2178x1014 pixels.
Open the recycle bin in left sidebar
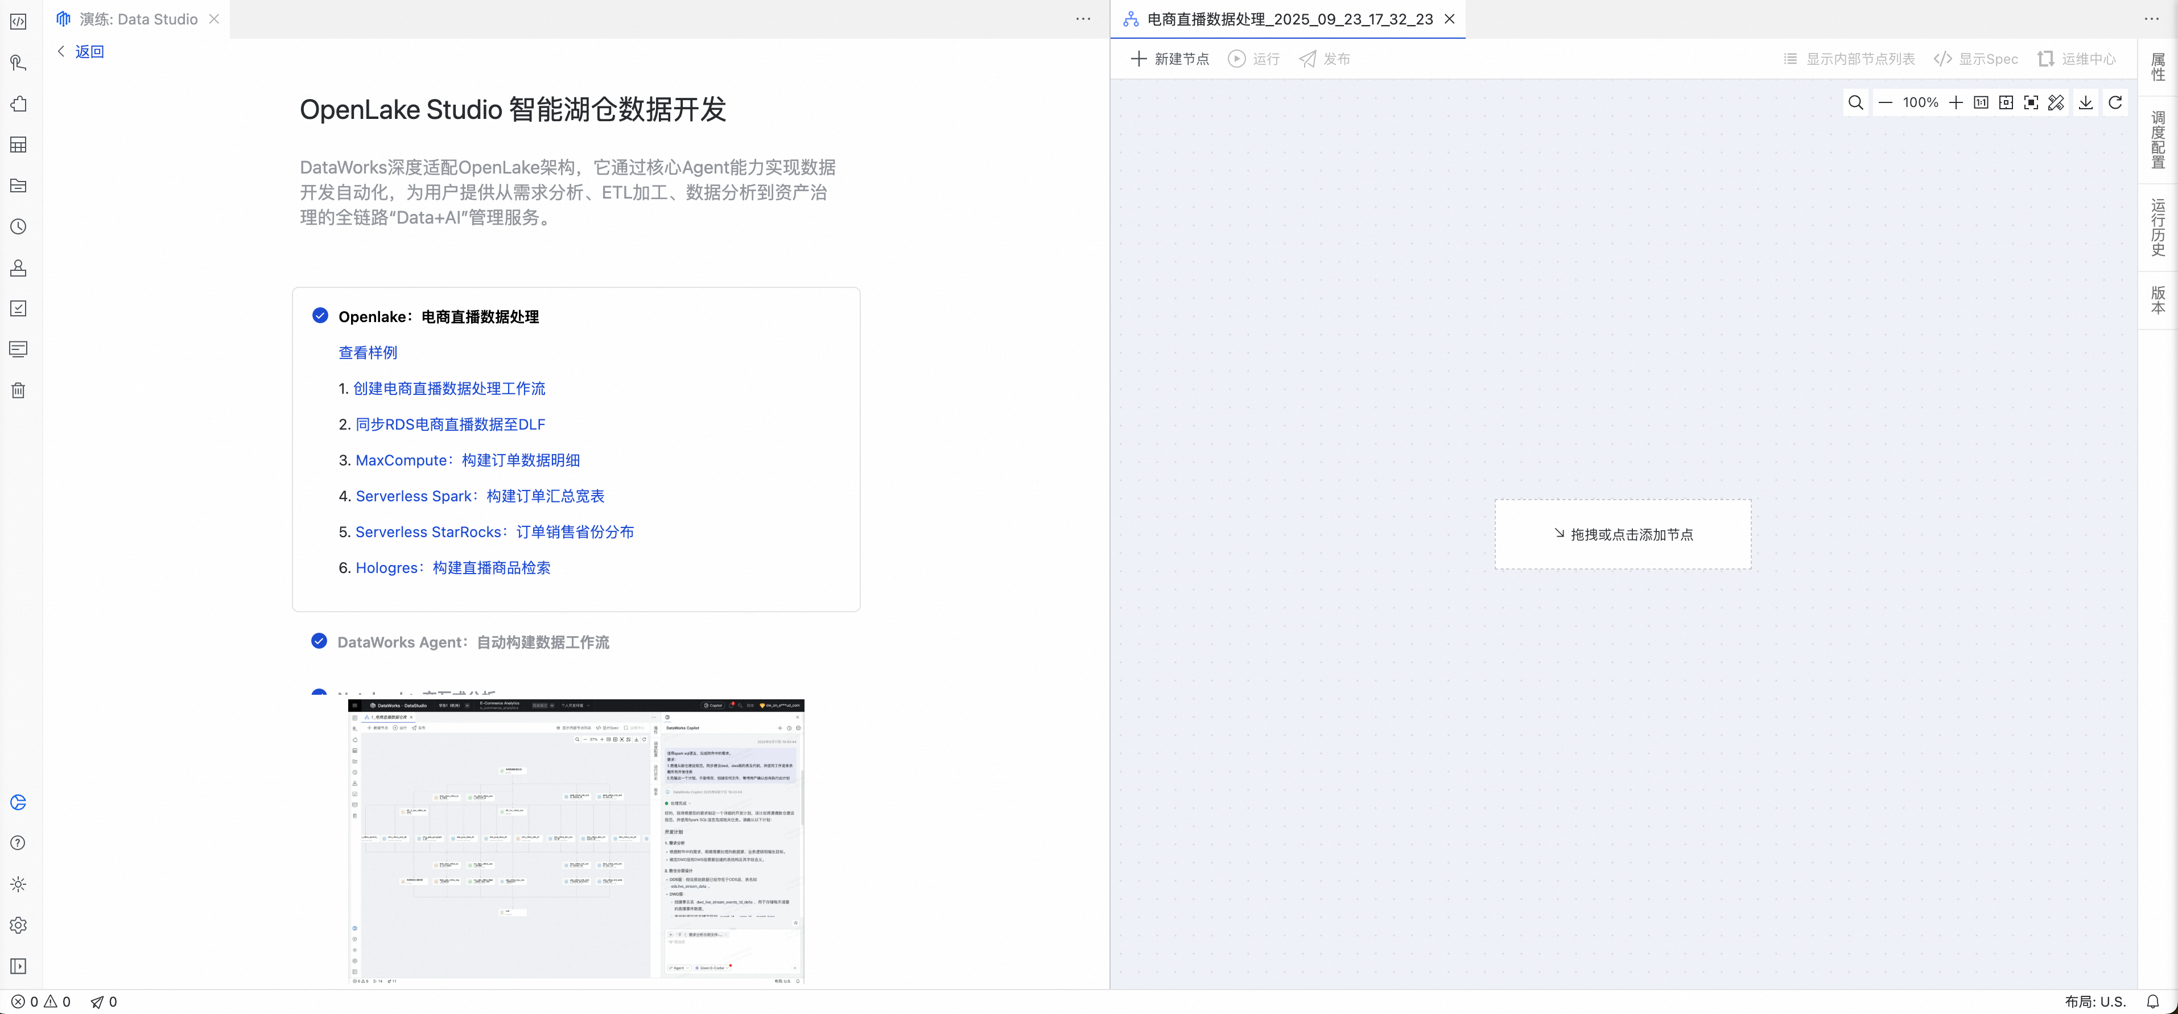point(18,390)
